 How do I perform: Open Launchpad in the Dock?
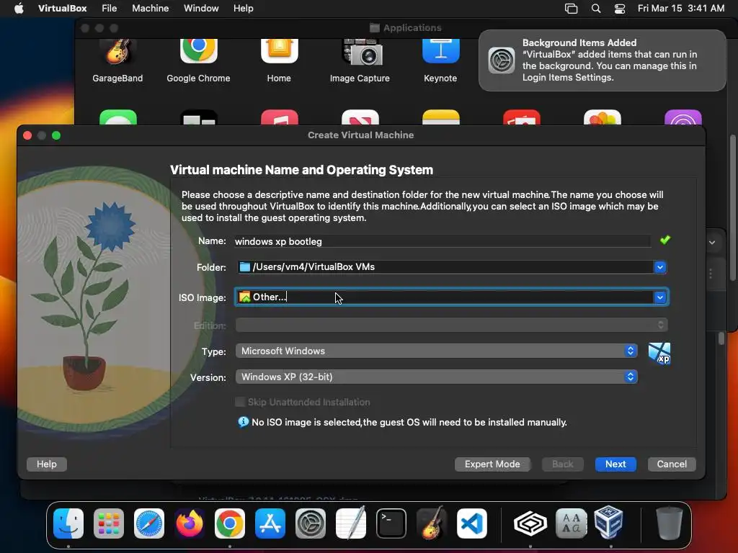click(109, 523)
